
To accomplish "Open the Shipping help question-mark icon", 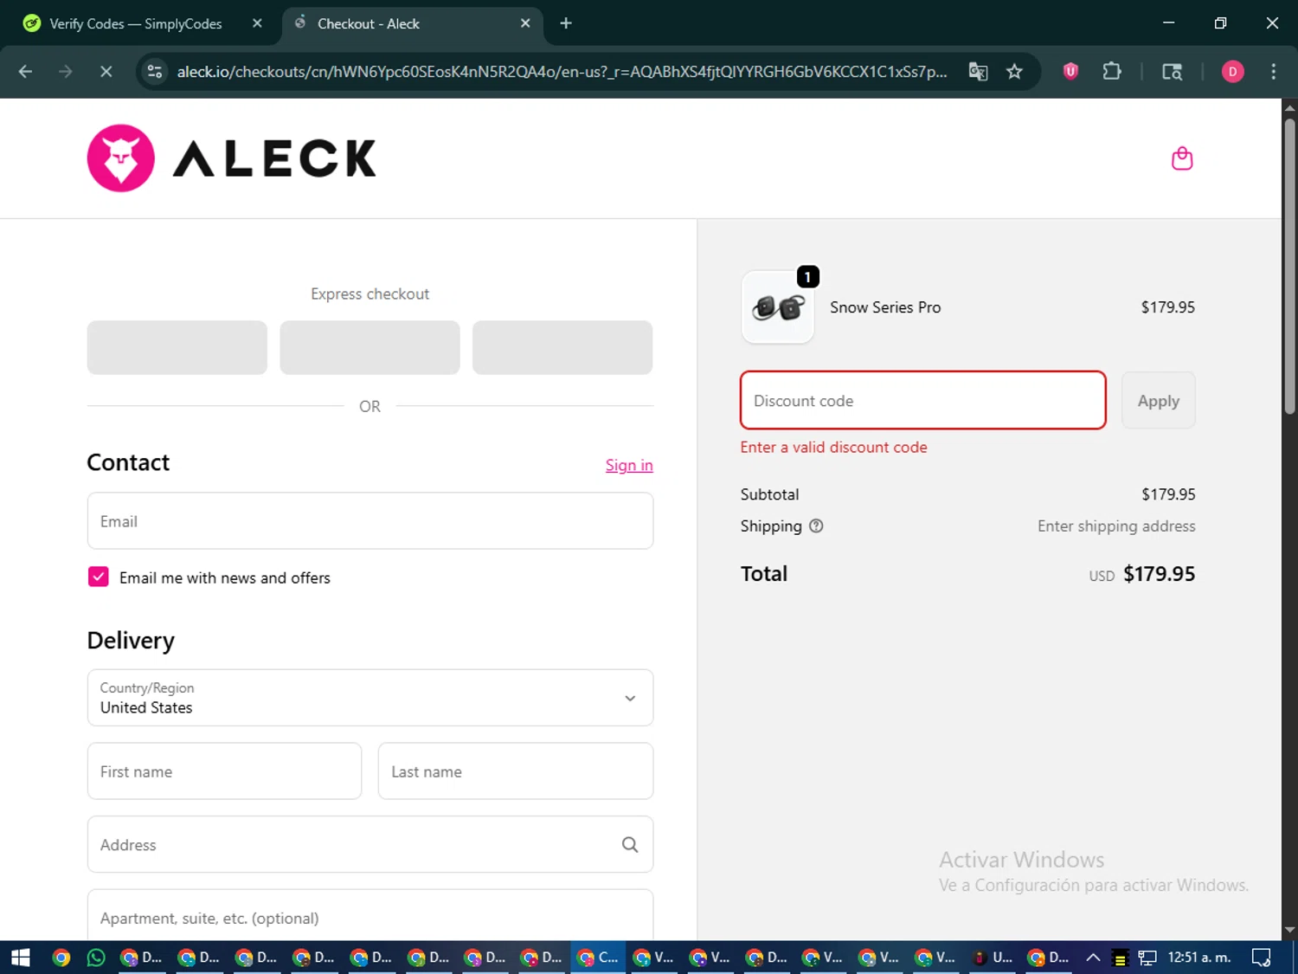I will click(x=816, y=526).
